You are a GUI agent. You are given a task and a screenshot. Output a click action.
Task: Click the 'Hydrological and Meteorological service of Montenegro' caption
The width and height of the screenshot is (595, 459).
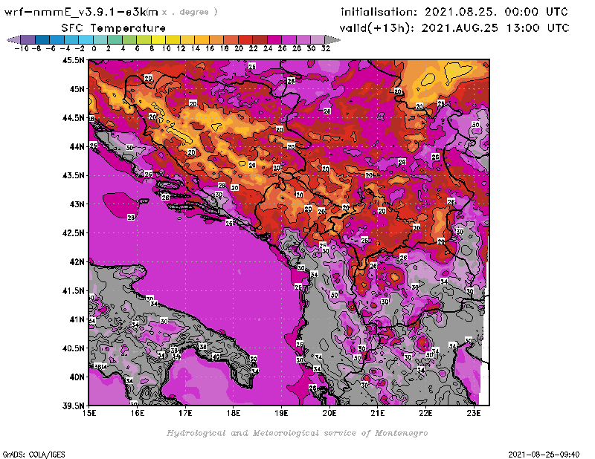(x=297, y=433)
